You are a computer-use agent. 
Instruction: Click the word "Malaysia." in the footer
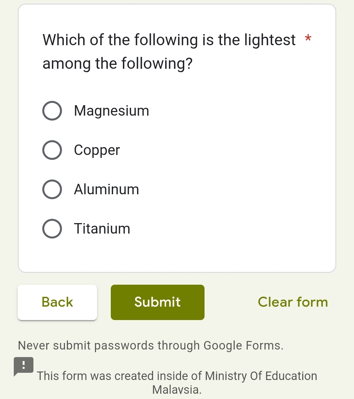coord(177,390)
